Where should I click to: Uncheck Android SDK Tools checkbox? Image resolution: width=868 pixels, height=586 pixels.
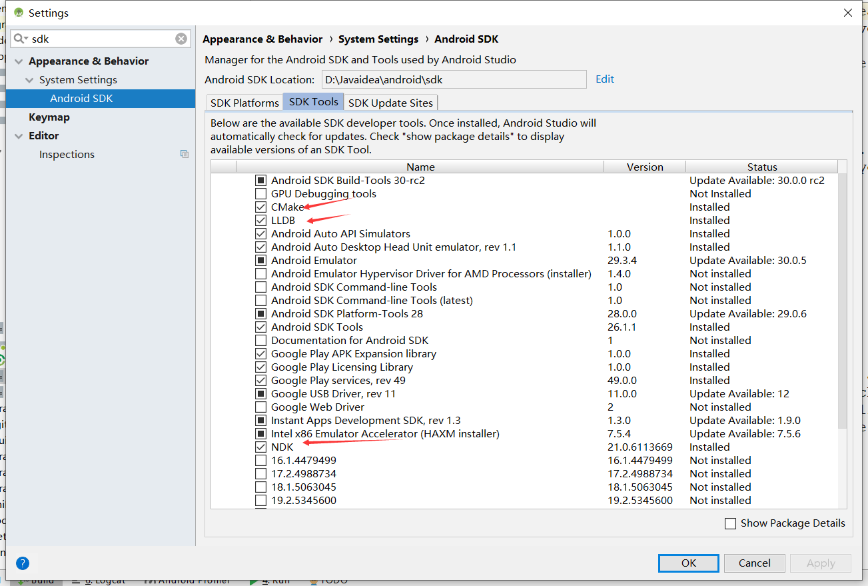point(261,327)
